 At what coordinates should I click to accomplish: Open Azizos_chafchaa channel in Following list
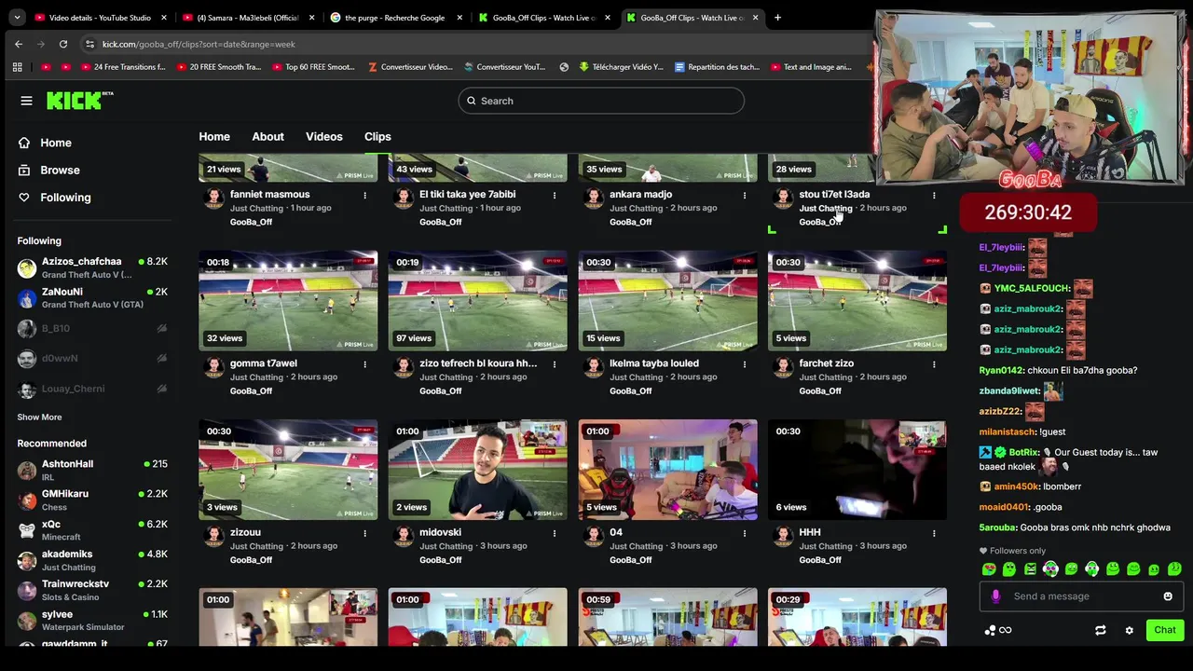92,267
